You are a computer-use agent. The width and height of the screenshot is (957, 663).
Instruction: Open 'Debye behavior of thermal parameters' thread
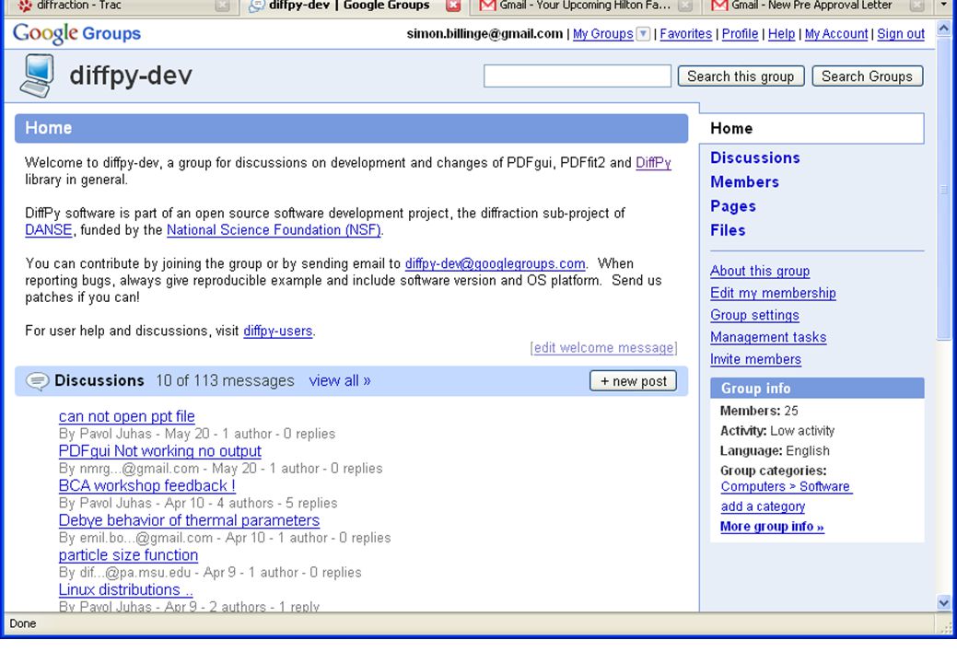point(189,521)
